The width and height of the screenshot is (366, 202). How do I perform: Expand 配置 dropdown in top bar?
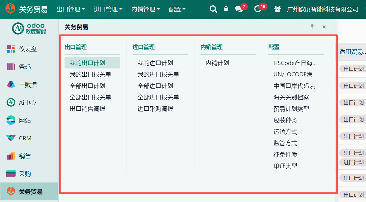pyautogui.click(x=177, y=9)
